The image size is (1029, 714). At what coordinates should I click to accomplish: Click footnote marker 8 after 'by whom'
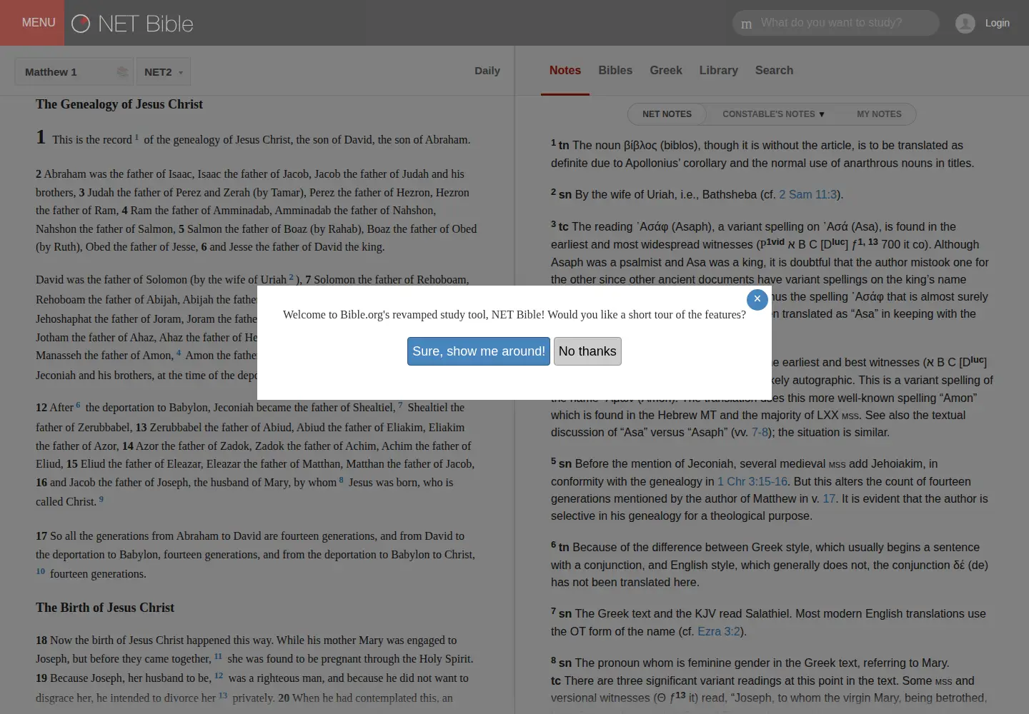click(342, 480)
